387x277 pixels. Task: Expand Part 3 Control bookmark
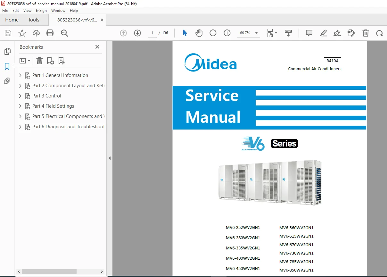pos(20,96)
